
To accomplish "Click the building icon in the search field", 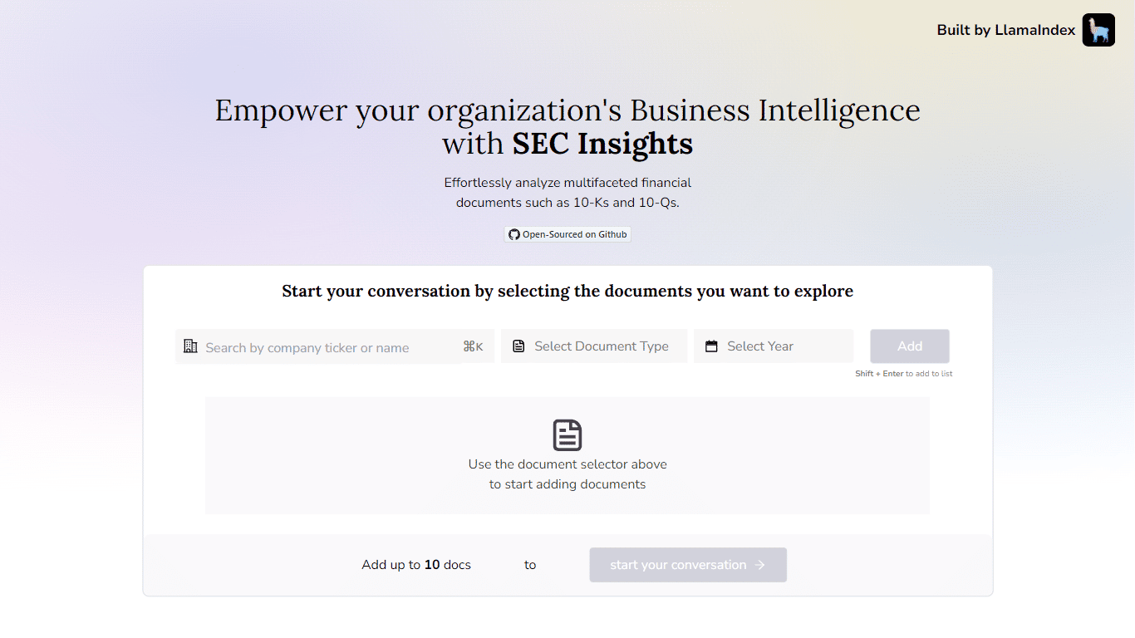I will coord(190,346).
